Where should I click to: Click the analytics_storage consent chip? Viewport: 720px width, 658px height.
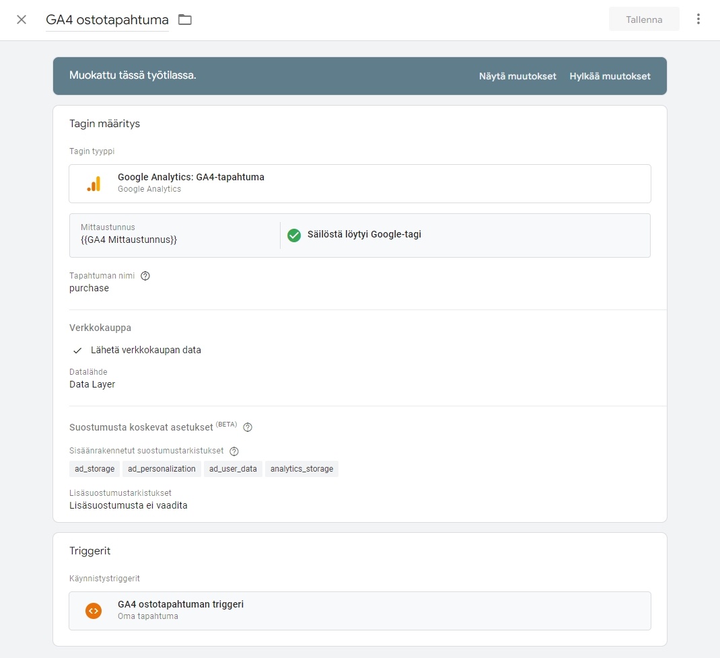point(301,469)
